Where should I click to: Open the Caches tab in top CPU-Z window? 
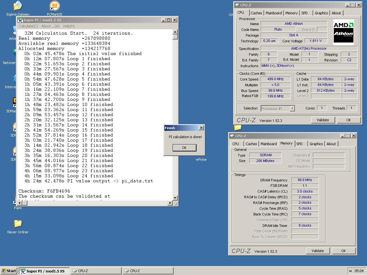pos(256,13)
